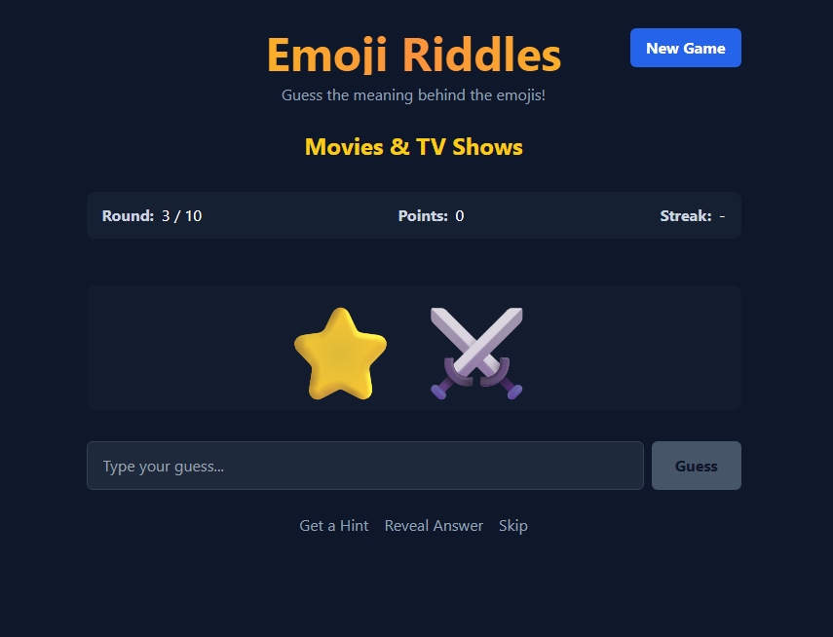This screenshot has height=637, width=833.
Task: Click the Streak indicator
Action: 693,215
